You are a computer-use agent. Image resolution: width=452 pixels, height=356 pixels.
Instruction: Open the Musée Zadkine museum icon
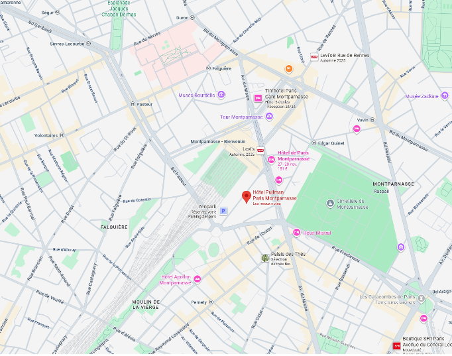click(445, 96)
